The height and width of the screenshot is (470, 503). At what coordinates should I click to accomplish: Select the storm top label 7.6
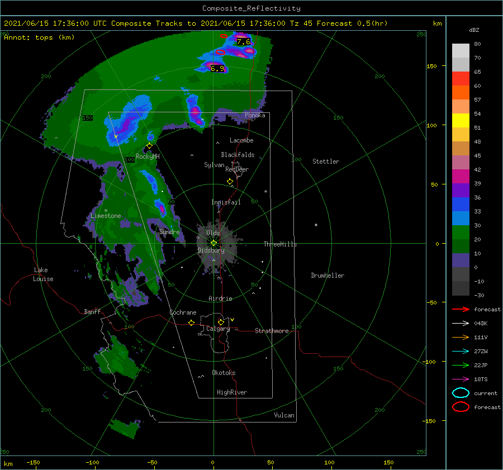(243, 42)
